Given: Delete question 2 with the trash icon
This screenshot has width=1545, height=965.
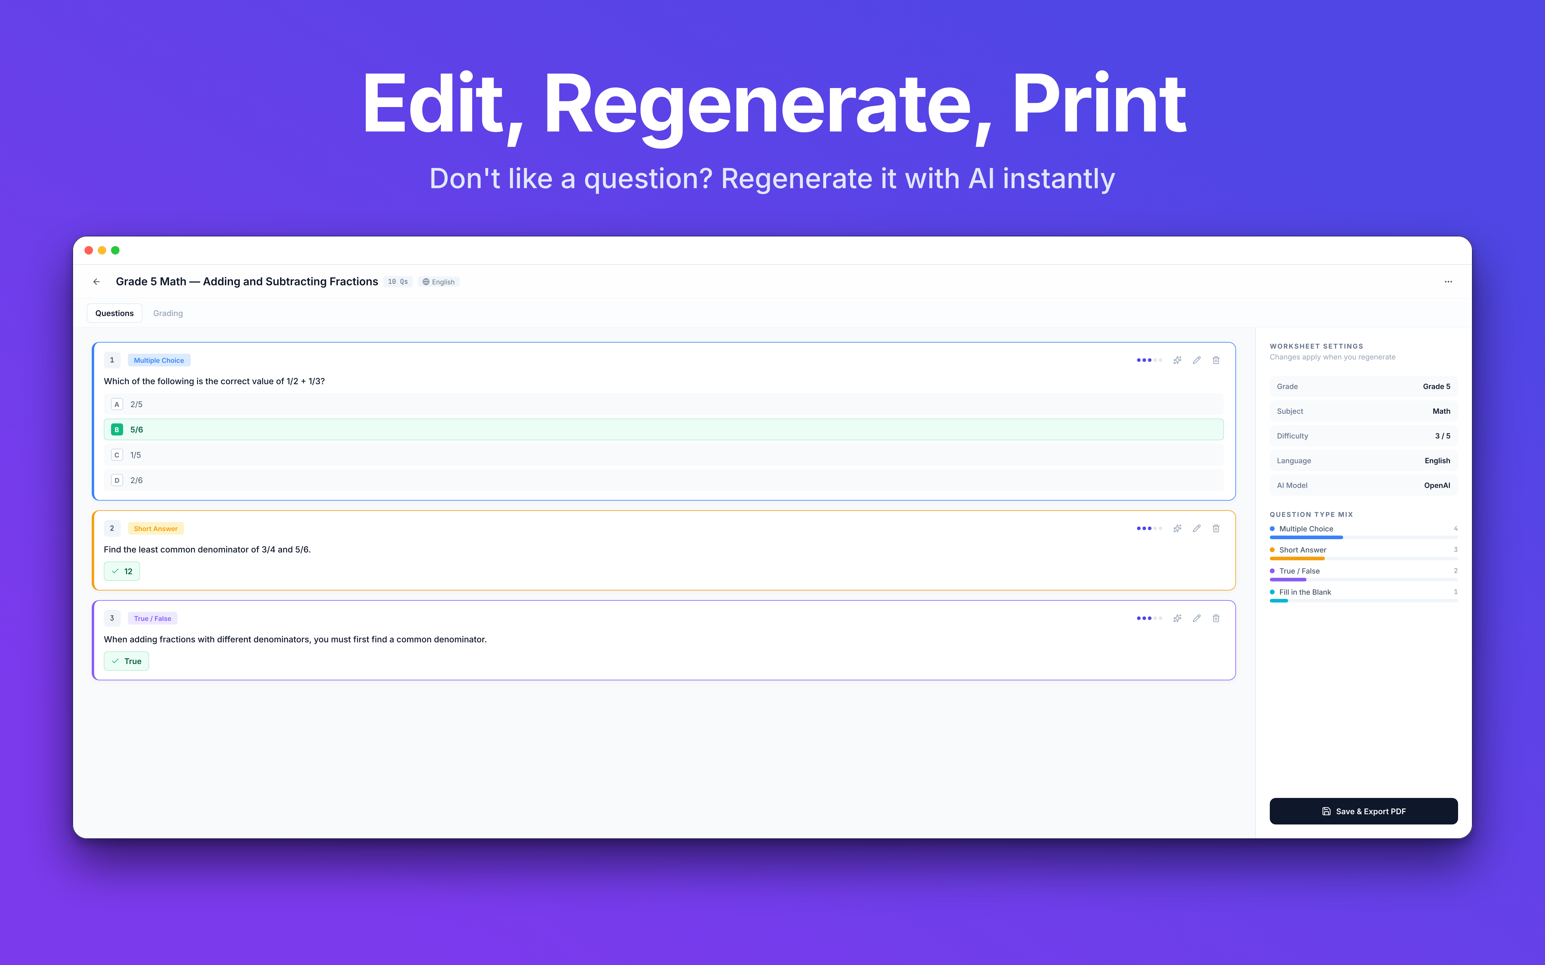Looking at the screenshot, I should coord(1215,528).
